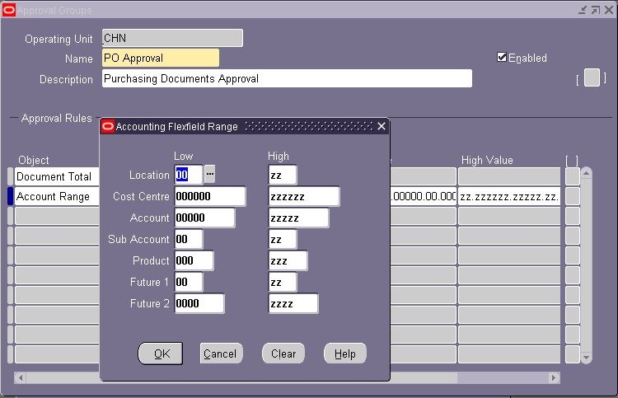Edit the Cost Centre High field
Viewport: 618px width, 398px height.
304,196
